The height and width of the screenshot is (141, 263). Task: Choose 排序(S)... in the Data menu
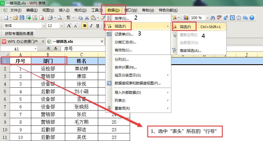tap(138, 18)
